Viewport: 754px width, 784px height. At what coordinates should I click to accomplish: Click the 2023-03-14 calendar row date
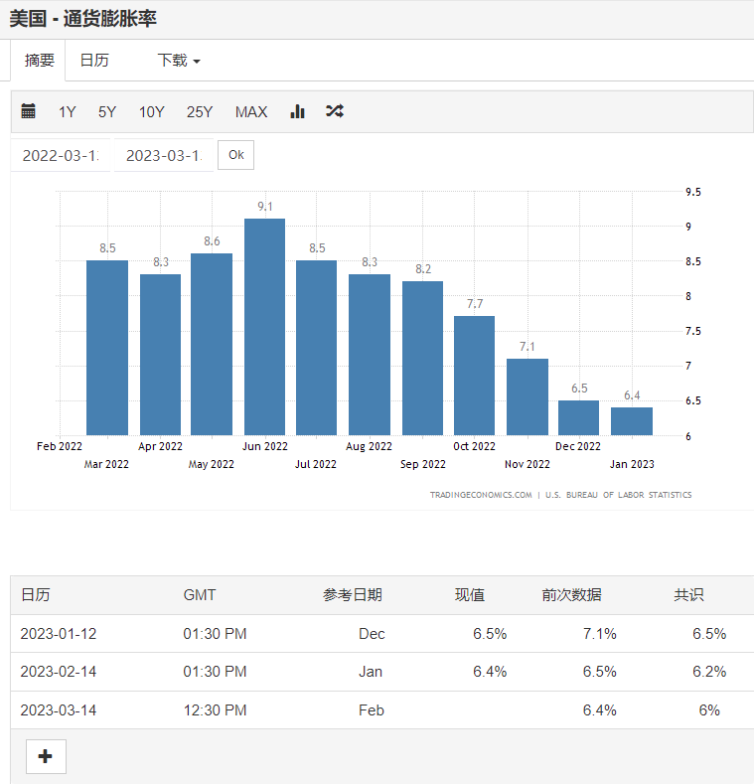click(59, 710)
